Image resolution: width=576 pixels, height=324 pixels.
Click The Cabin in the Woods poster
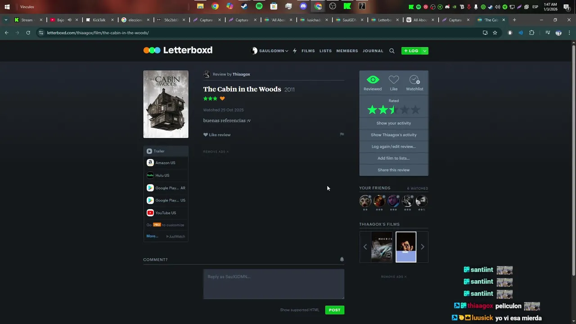coord(166,104)
